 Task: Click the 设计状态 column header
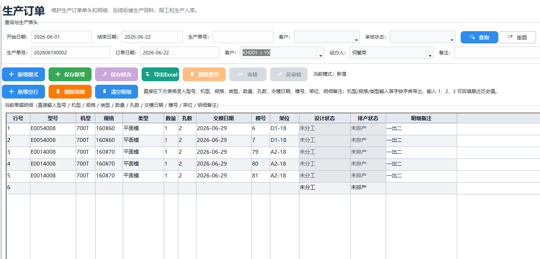[x=325, y=118]
